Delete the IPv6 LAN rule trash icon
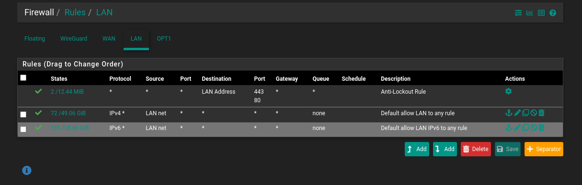Image resolution: width=582 pixels, height=185 pixels. pyautogui.click(x=541, y=128)
